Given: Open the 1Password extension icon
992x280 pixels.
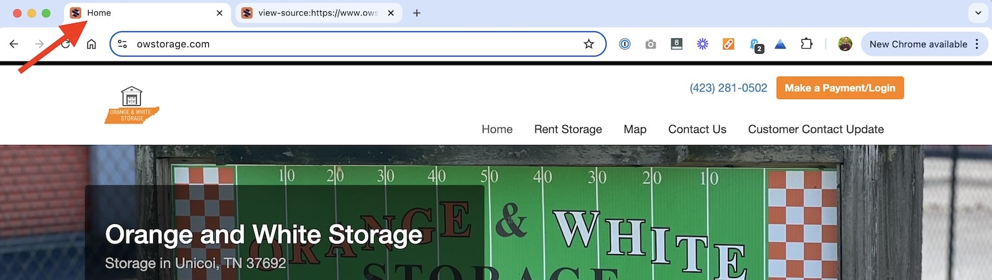Looking at the screenshot, I should 625,44.
